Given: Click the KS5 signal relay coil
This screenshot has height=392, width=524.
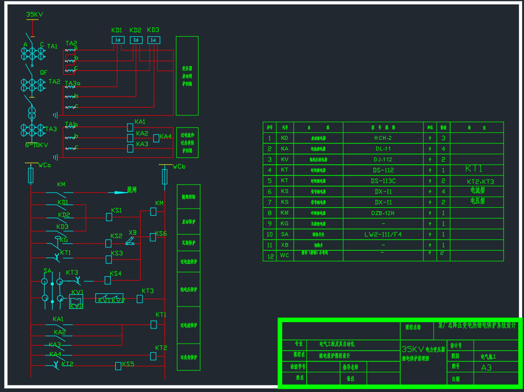Looking at the screenshot, I should point(118,366).
